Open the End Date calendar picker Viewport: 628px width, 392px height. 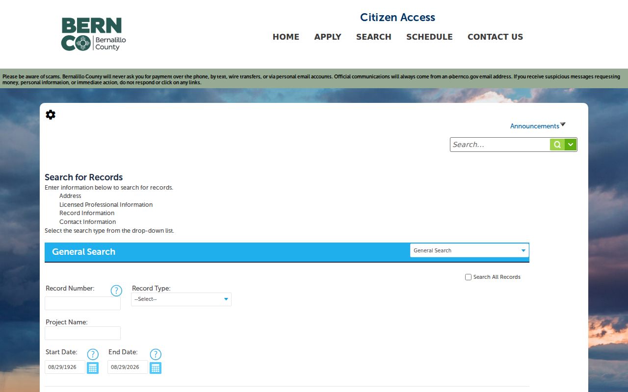click(156, 367)
